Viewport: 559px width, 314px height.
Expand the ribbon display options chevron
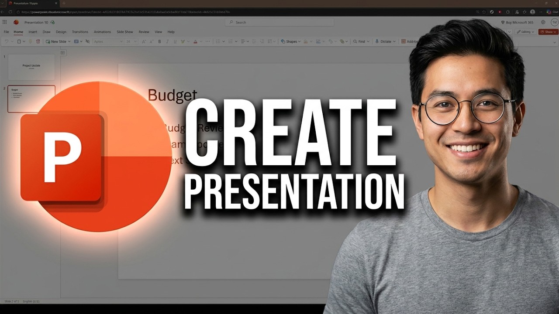555,42
